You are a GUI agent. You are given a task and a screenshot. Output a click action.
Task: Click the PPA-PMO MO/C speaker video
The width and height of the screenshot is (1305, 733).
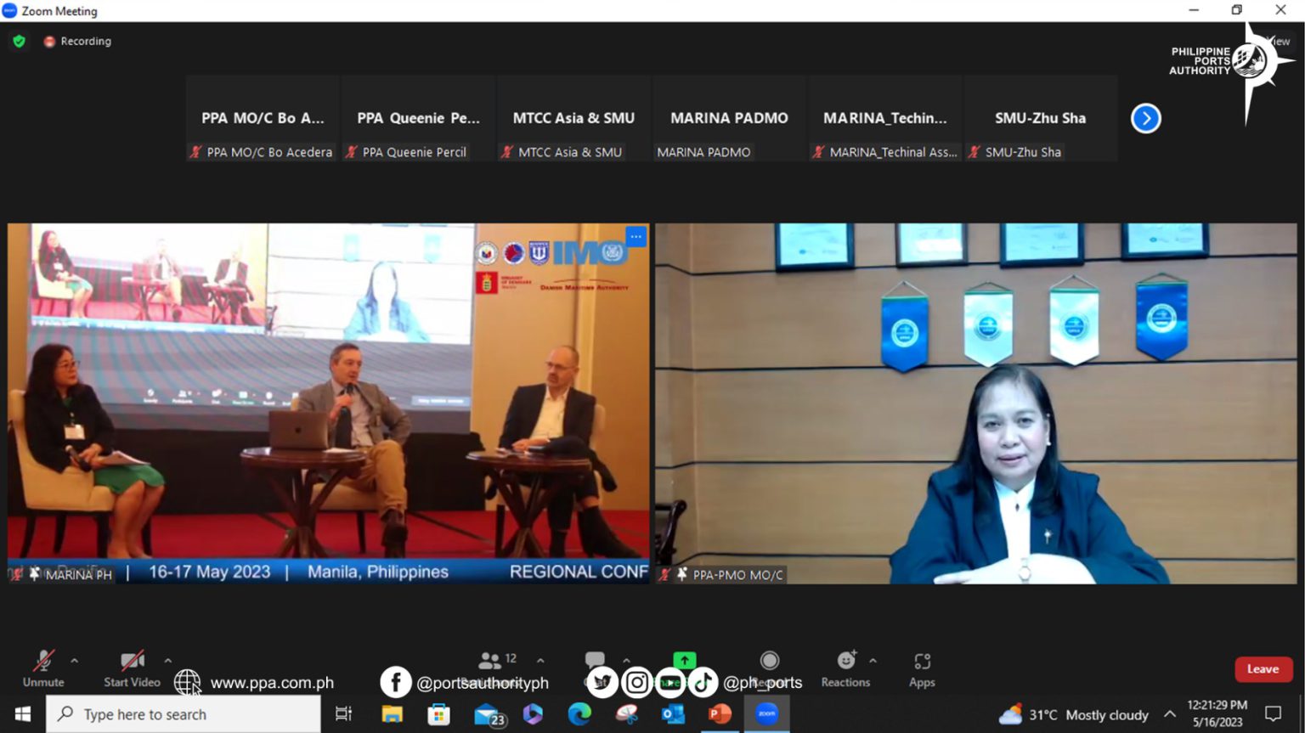(976, 403)
